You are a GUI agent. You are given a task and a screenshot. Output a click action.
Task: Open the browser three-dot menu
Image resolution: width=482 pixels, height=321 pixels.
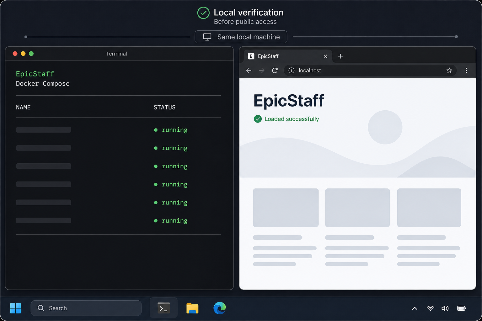466,71
